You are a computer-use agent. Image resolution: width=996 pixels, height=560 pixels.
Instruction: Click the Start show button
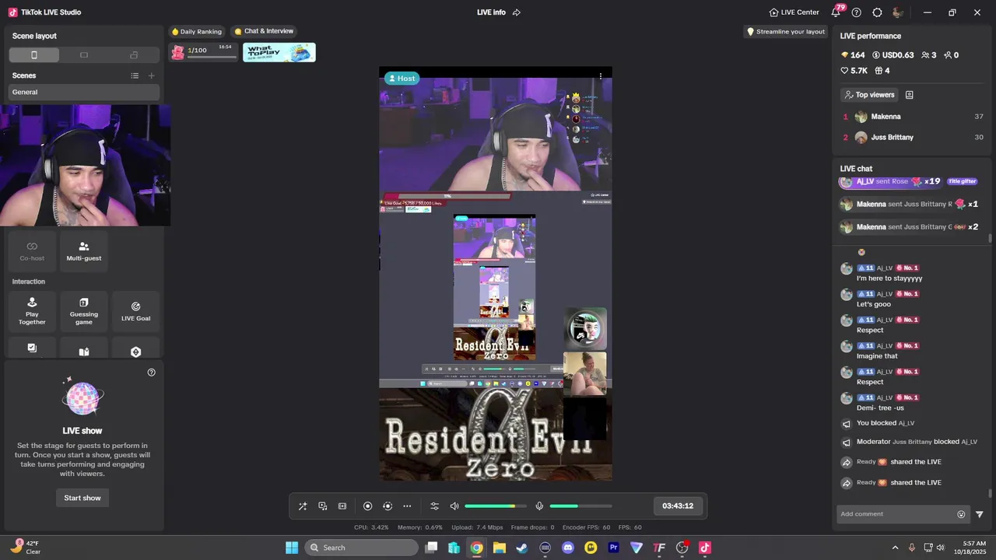pos(82,498)
